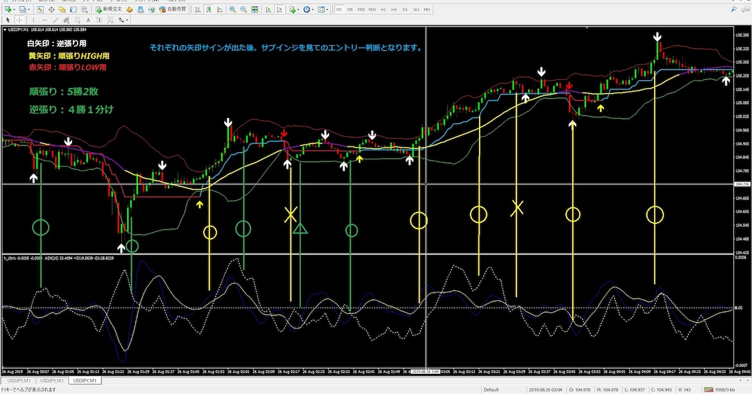Viewport: 752px width, 407px height.
Task: Expand the arrows objects dropdown
Action: 126,20
